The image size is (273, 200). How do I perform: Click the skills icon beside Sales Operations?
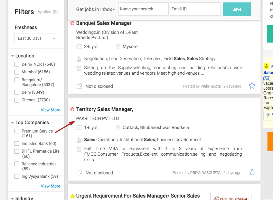tap(79, 140)
